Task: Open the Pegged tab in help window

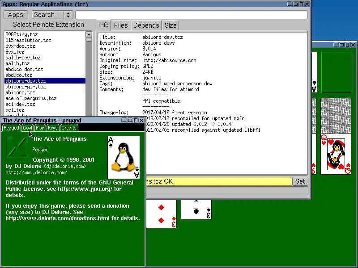Action: pyautogui.click(x=11, y=128)
